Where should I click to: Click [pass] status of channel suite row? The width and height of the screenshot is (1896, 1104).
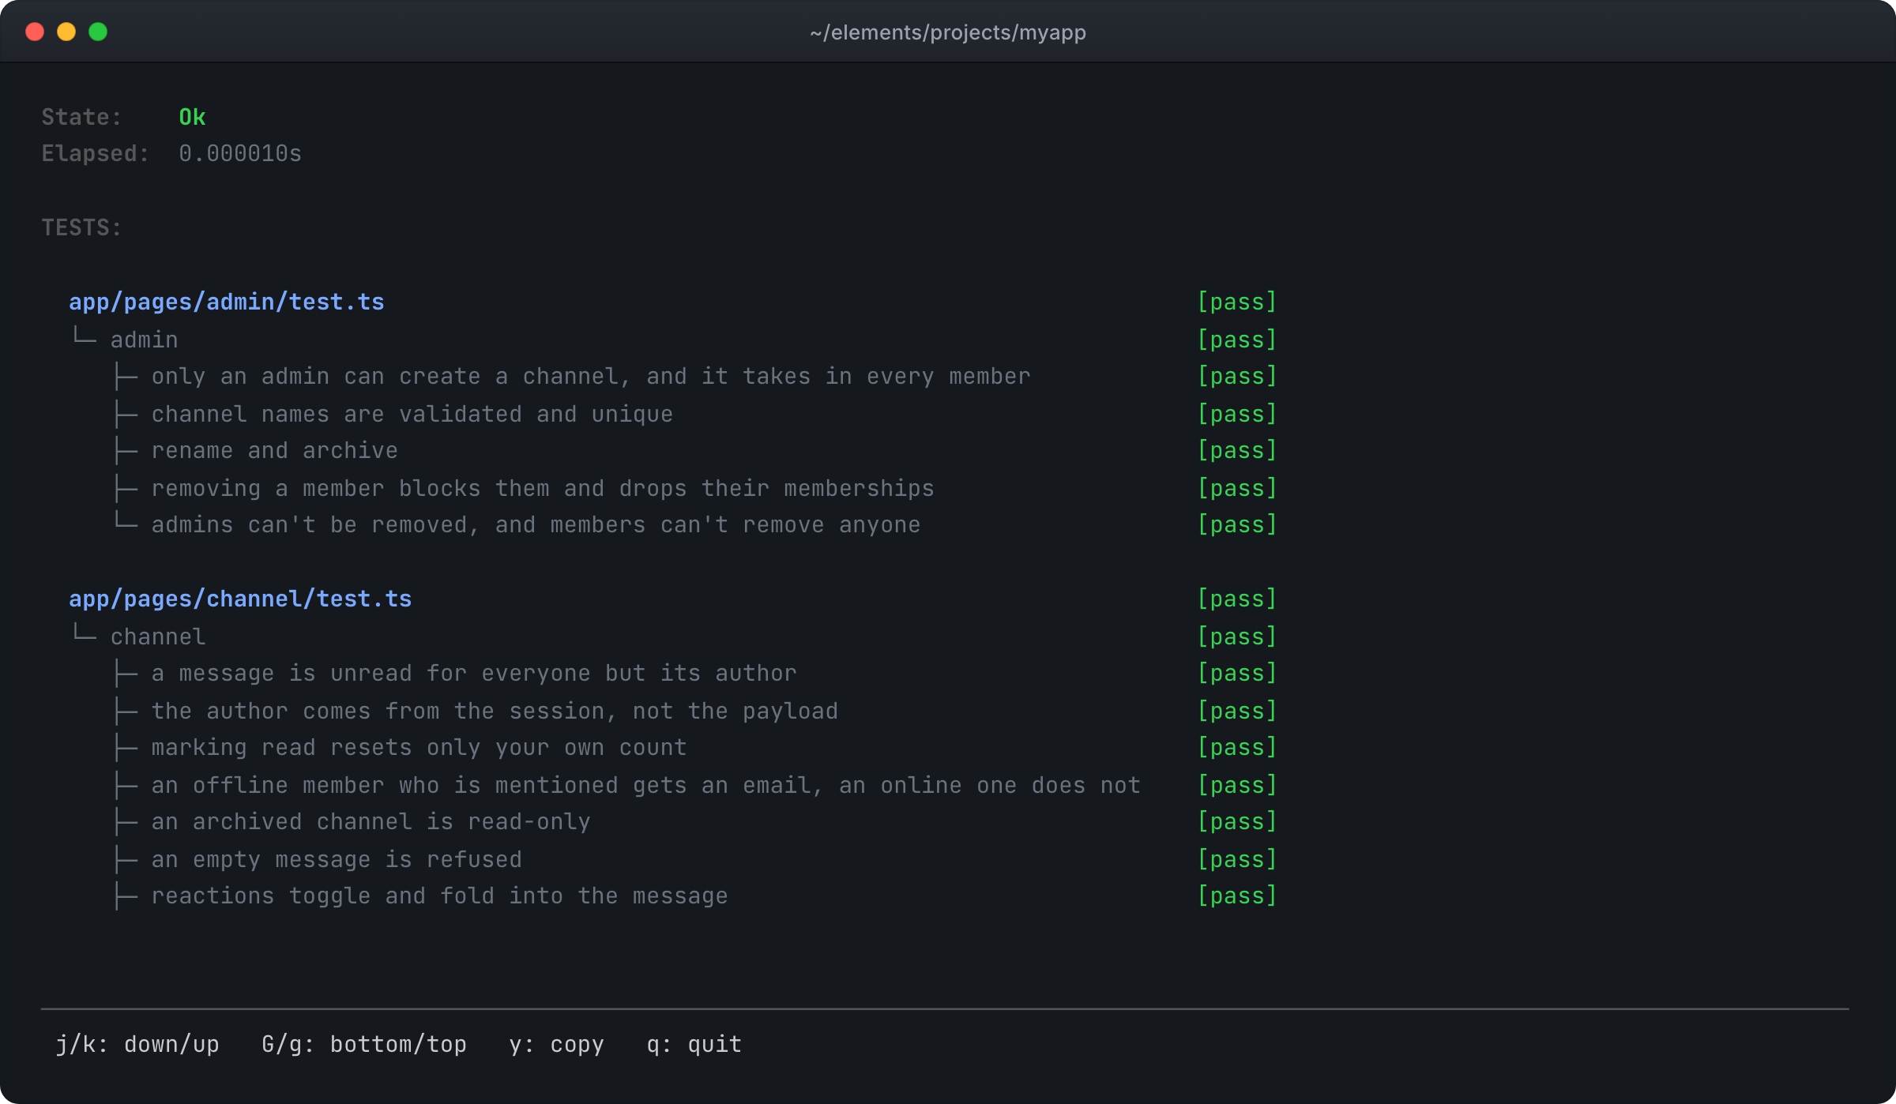coord(1237,636)
